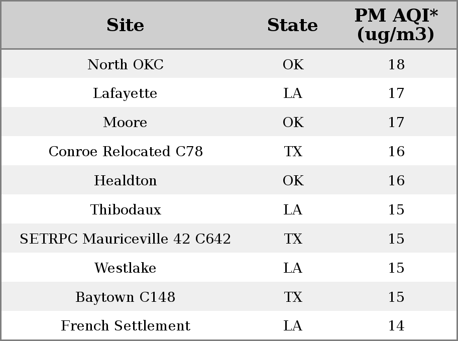Click the AQI value 14
Screen dimensions: 458x341
click(396, 325)
